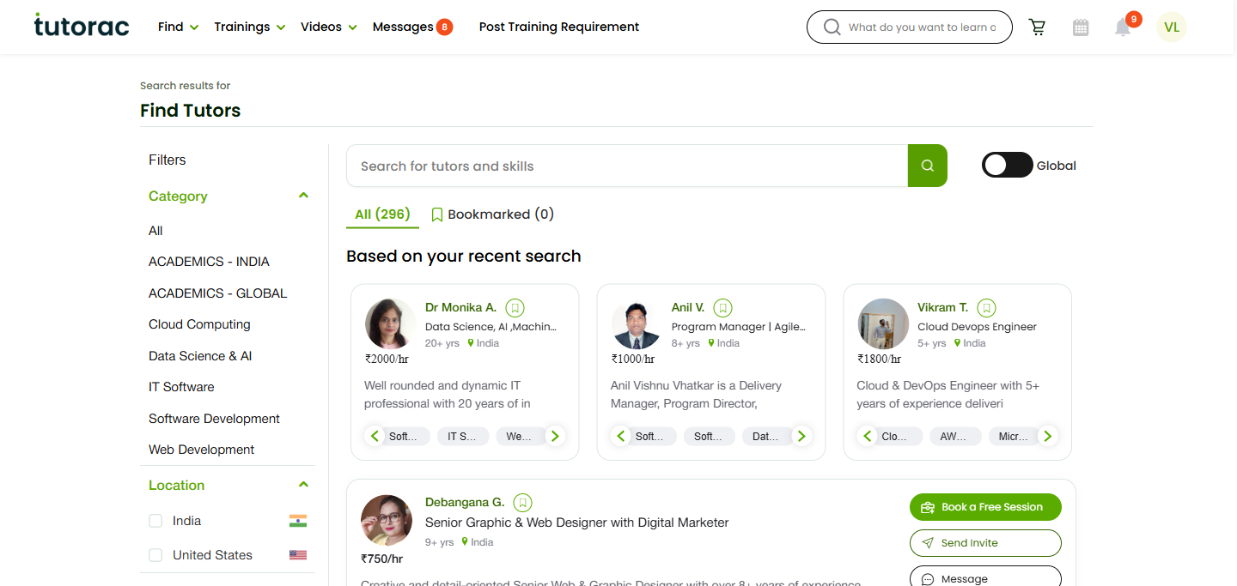The height and width of the screenshot is (586, 1237).
Task: Click the India flag icon
Action: (x=298, y=521)
